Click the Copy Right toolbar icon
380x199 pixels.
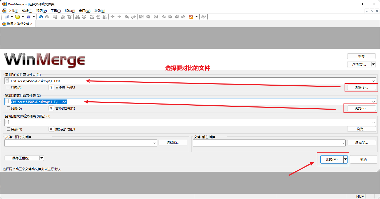(x=112, y=17)
